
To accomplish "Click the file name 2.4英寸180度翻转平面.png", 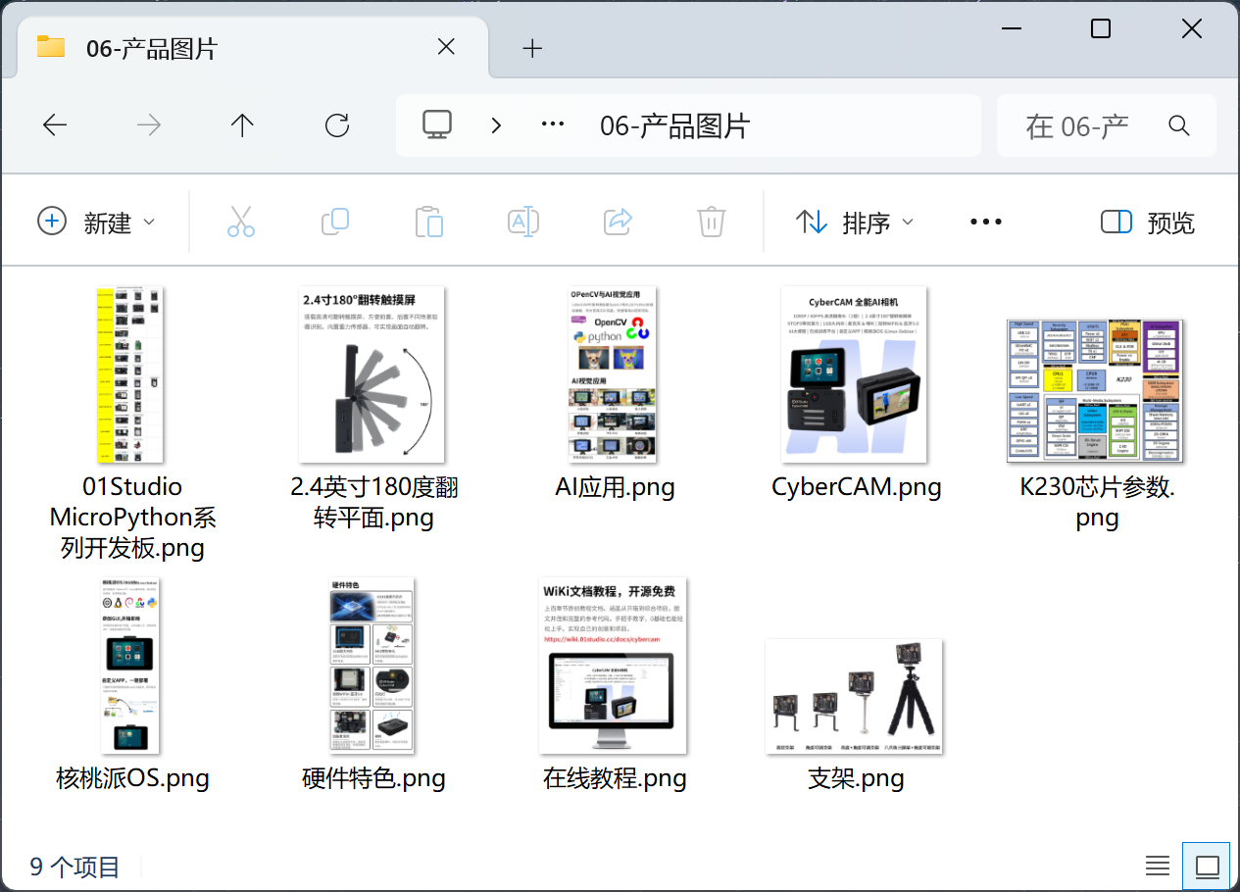I will point(373,502).
